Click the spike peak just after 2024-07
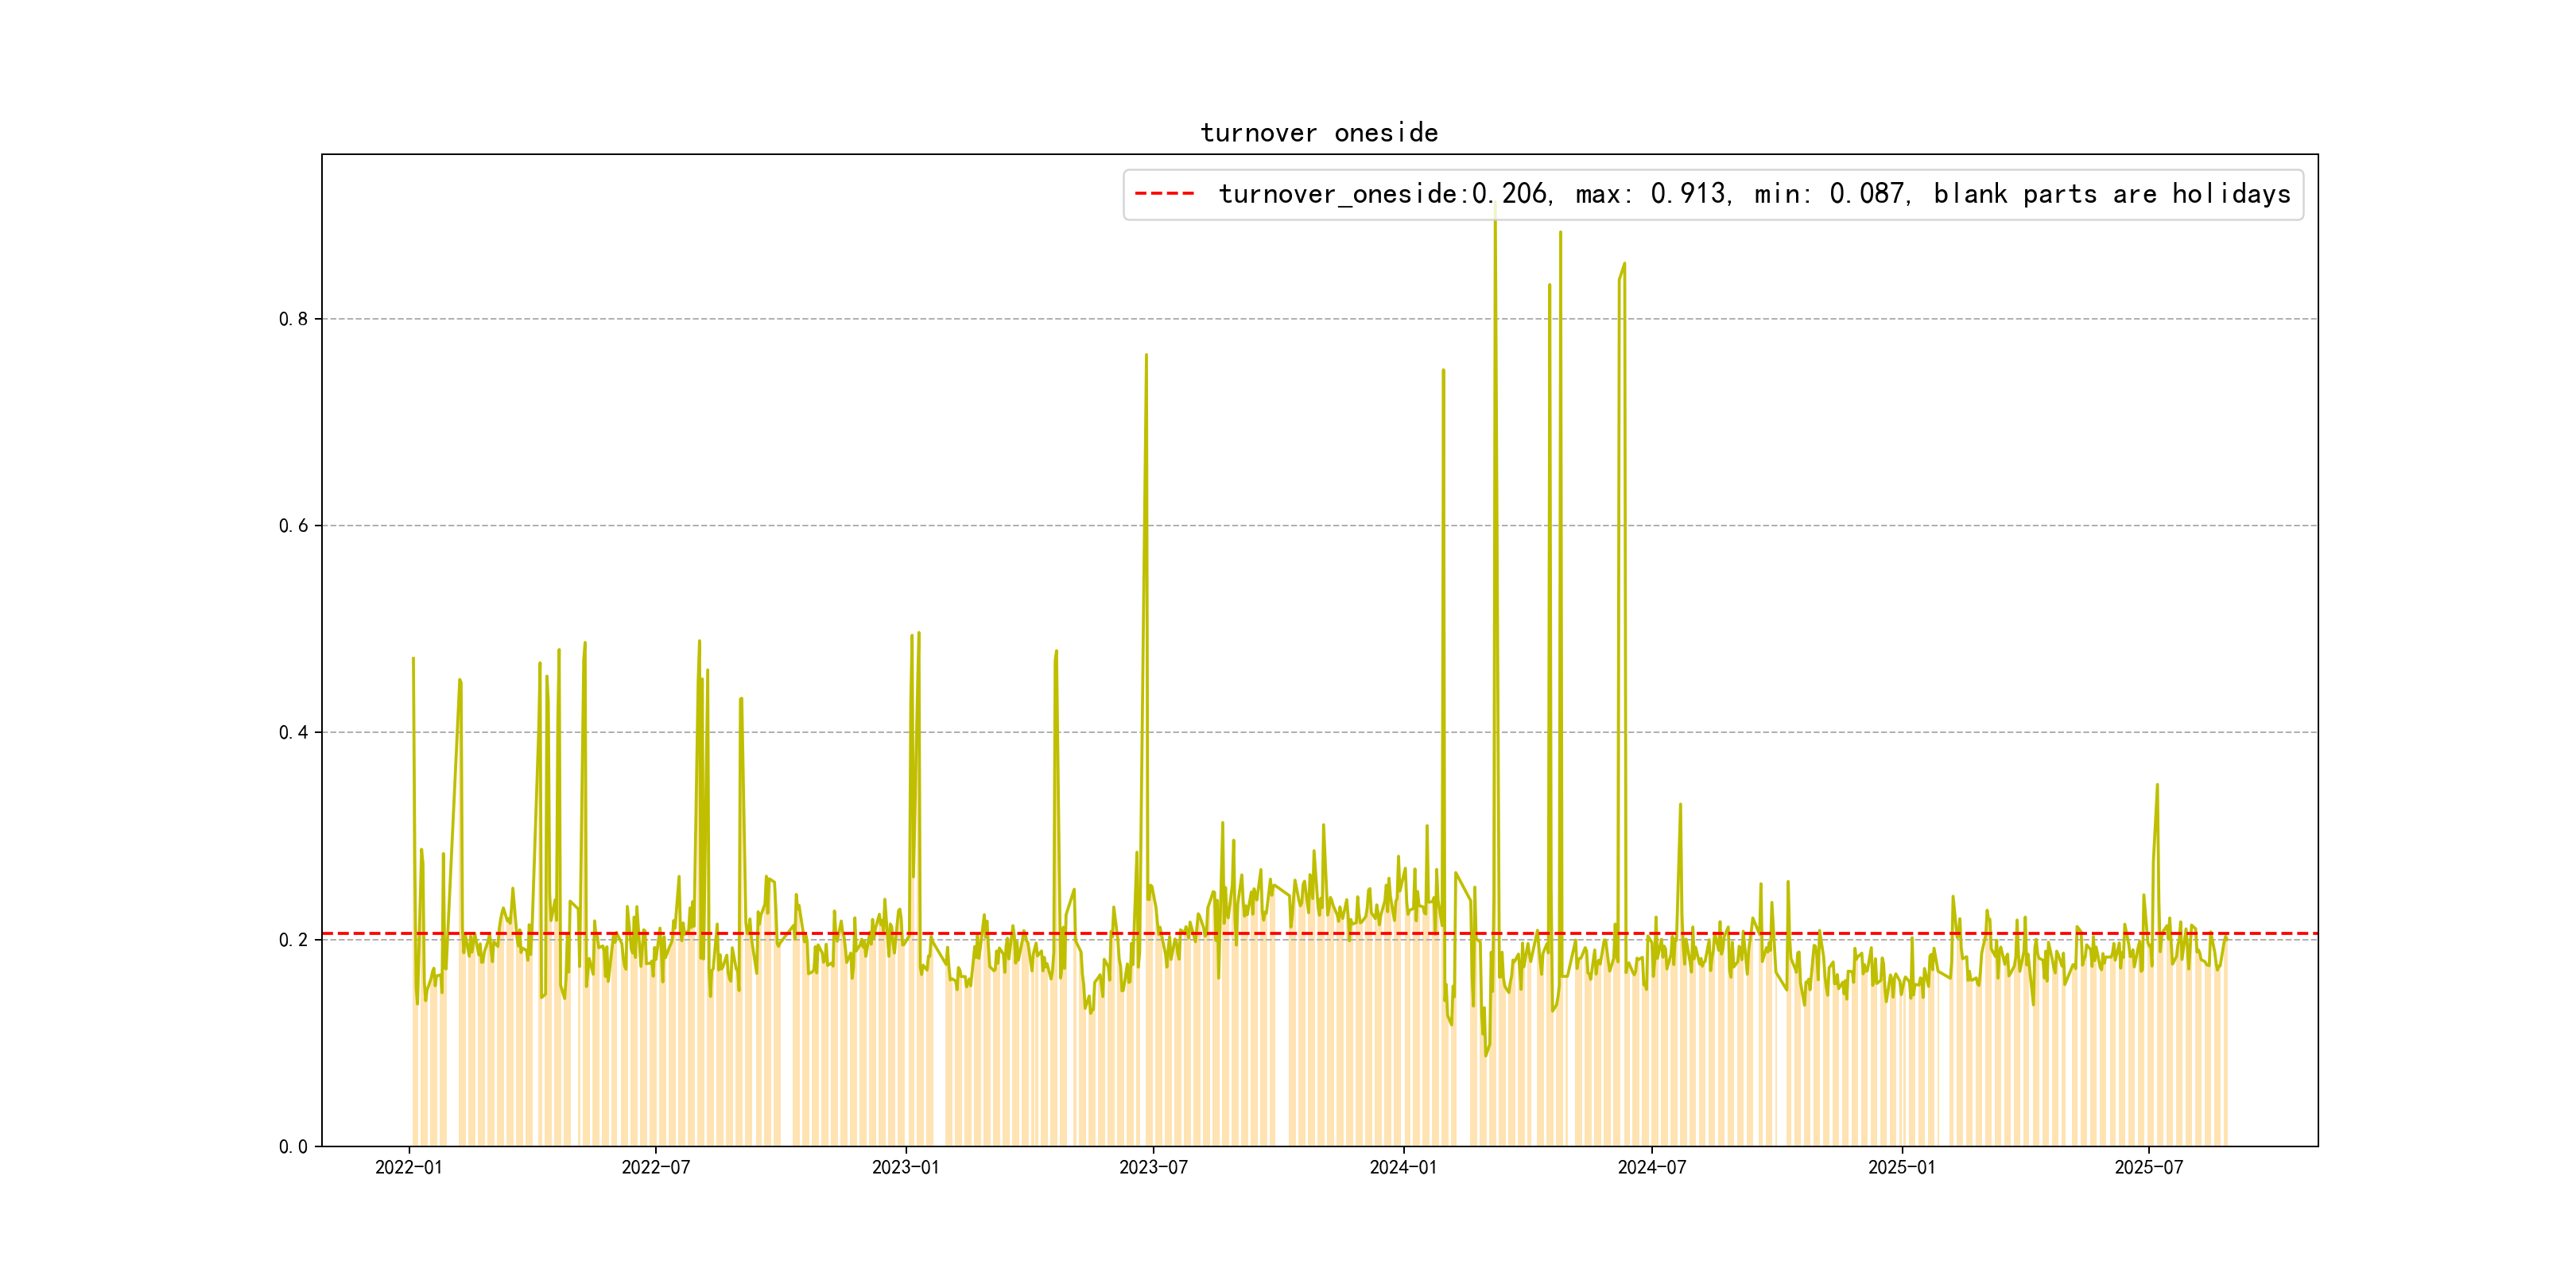This screenshot has width=2576, height=1288. point(1680,804)
